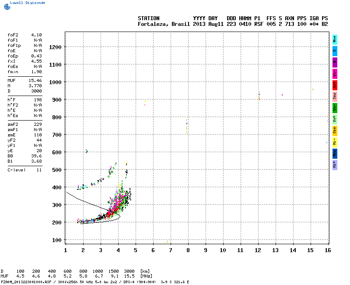The image size is (350, 285).
Task: Click the zmE value 110
Action: click(x=38, y=135)
